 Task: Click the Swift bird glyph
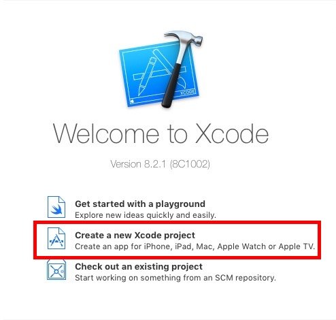coord(56,209)
